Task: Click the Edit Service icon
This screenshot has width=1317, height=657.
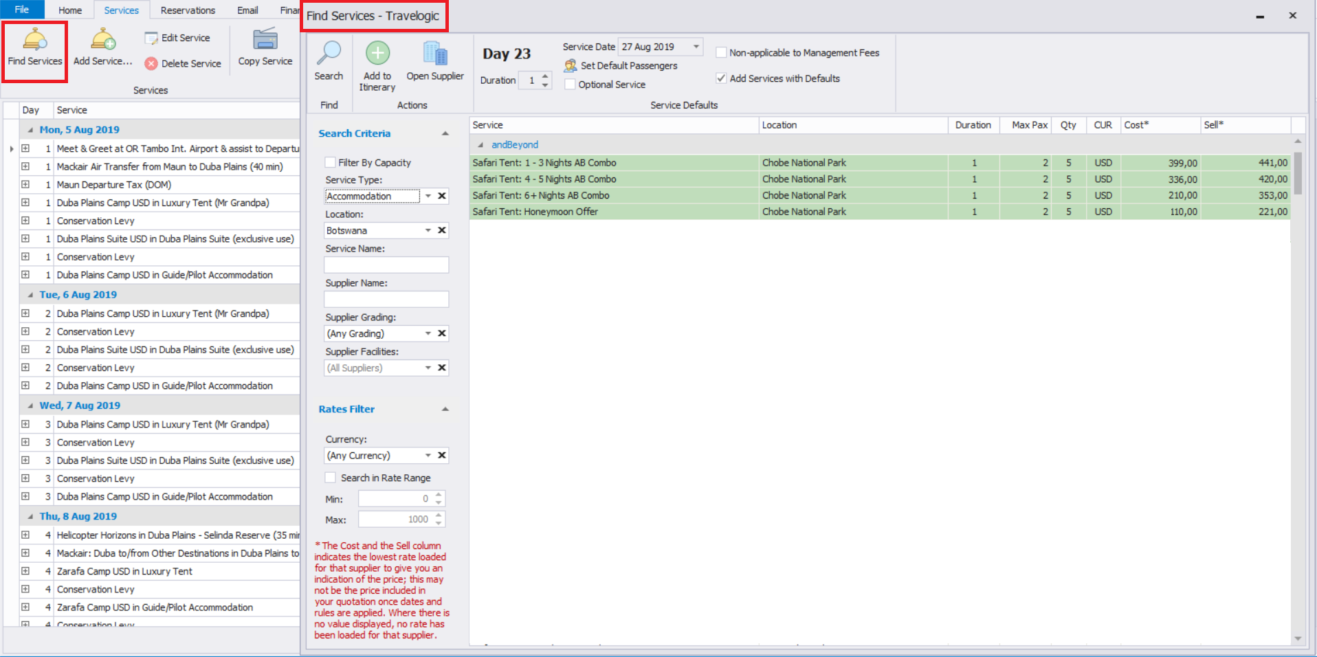Action: [x=151, y=38]
